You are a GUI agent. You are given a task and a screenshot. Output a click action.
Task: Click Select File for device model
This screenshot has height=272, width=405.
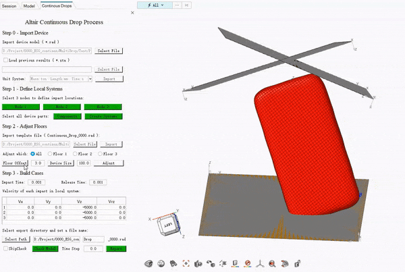(109, 51)
